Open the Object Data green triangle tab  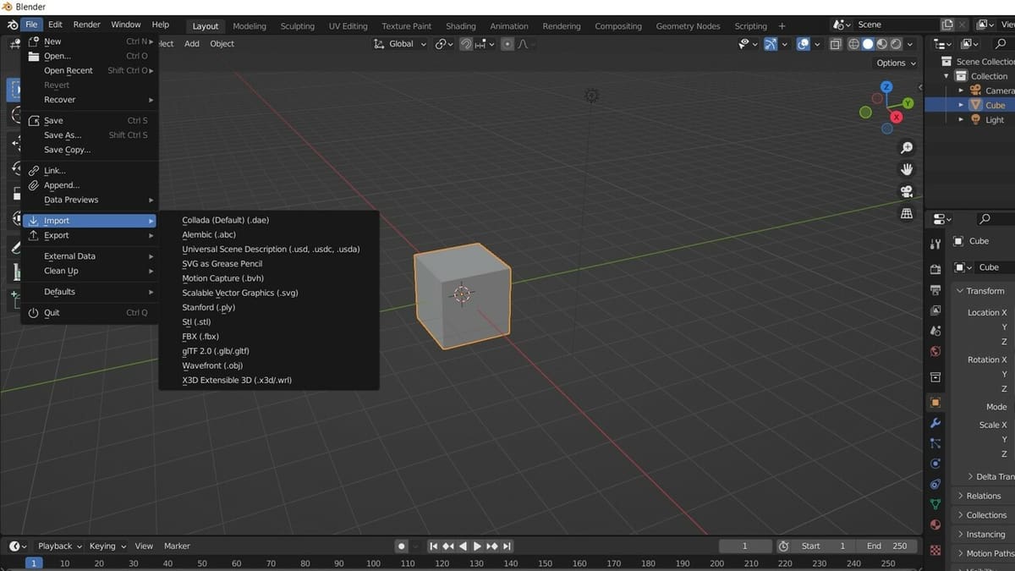coord(935,504)
